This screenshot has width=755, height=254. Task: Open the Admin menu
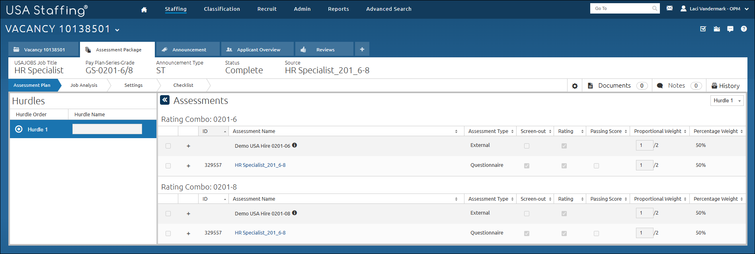click(x=302, y=9)
